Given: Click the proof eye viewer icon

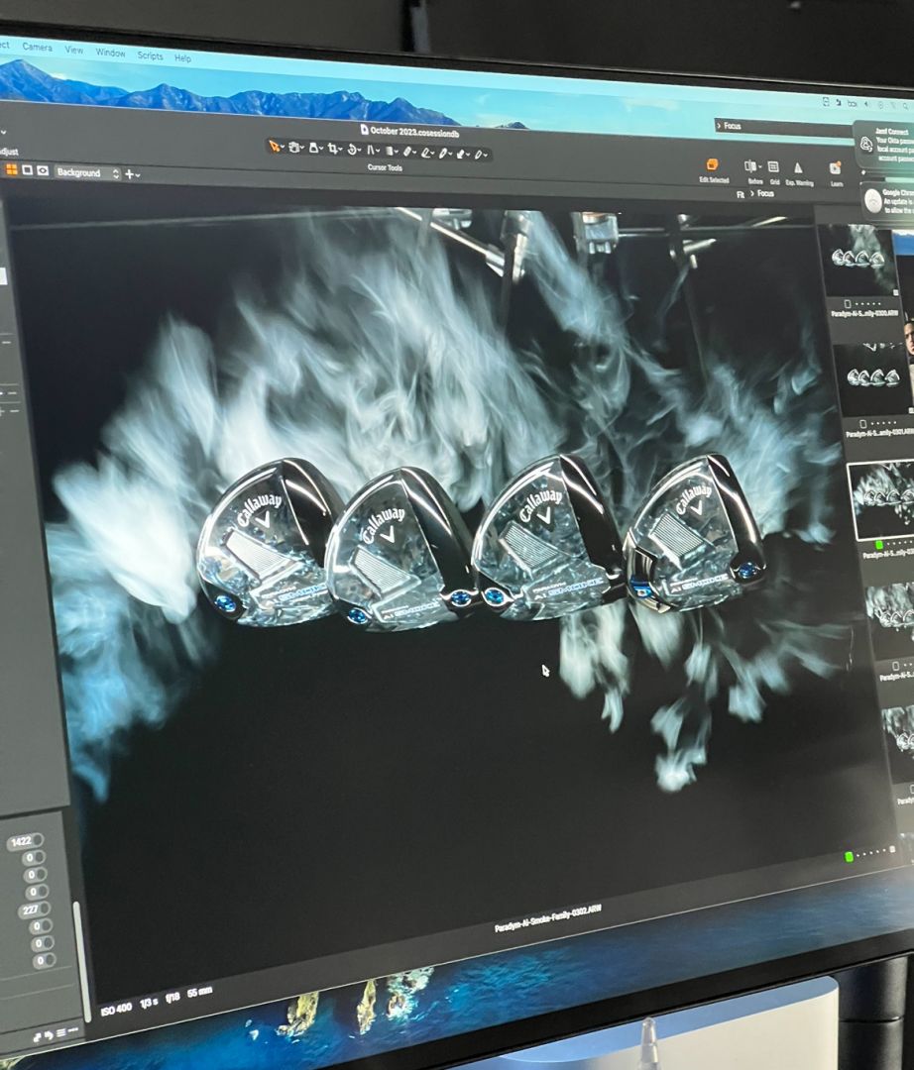Looking at the screenshot, I should pos(43,170).
